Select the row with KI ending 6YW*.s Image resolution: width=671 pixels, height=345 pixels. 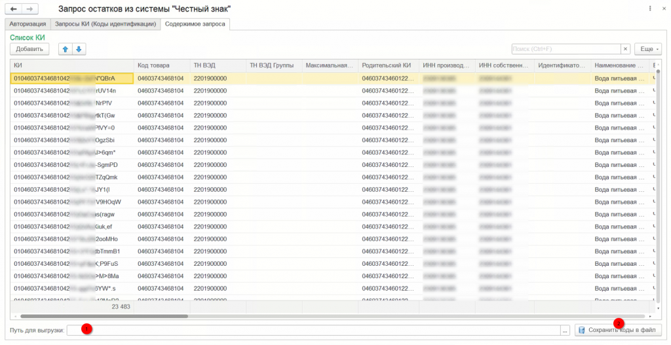coord(332,289)
